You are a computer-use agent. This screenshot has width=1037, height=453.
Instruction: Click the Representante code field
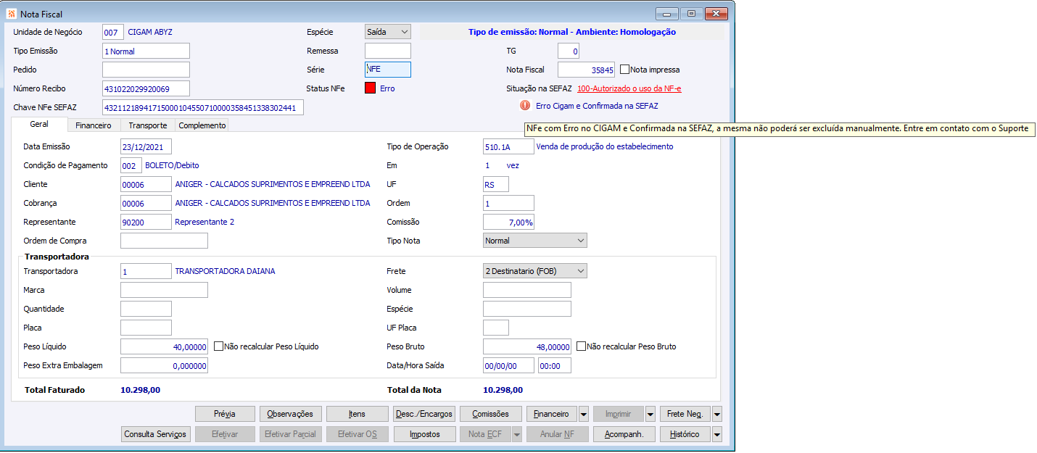146,222
